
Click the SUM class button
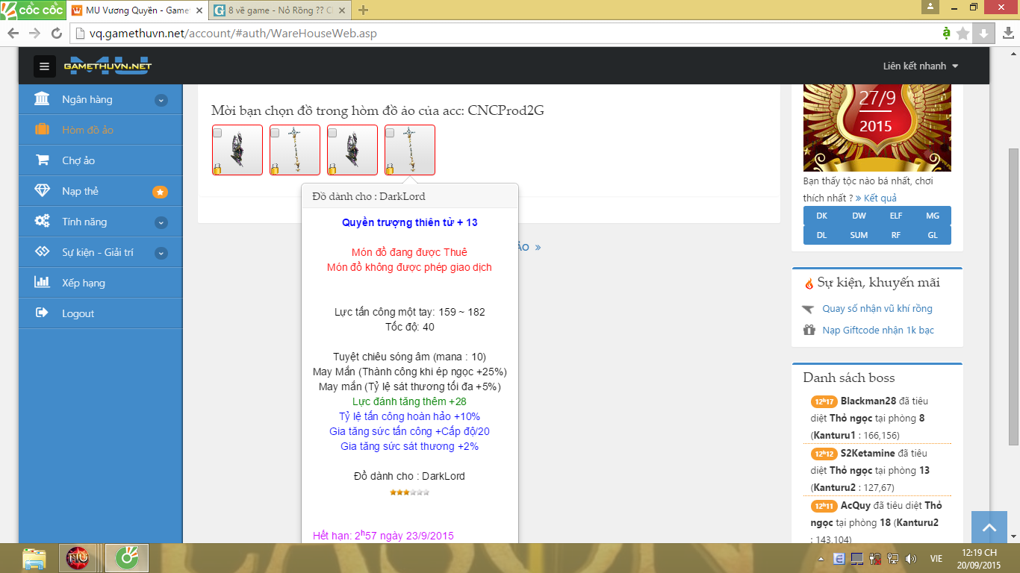[x=859, y=235]
